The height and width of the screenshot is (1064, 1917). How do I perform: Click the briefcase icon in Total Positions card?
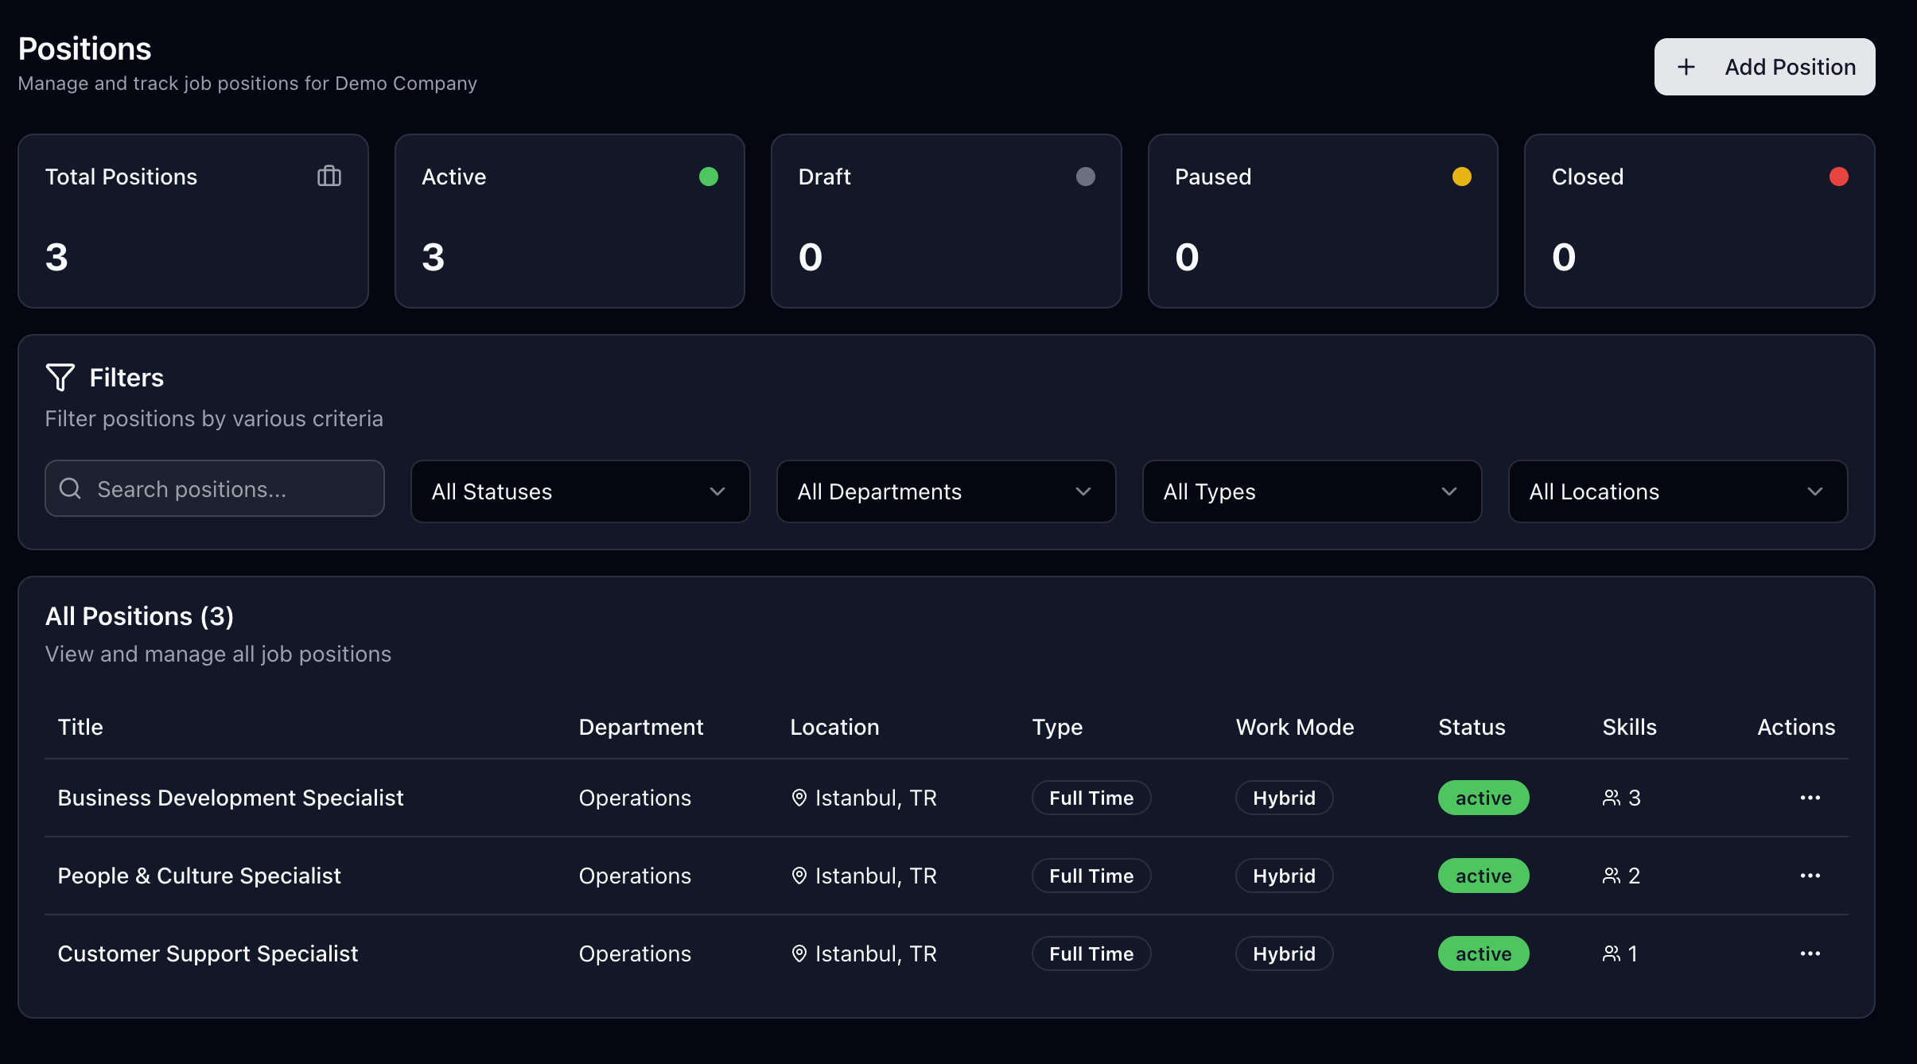[x=329, y=176]
